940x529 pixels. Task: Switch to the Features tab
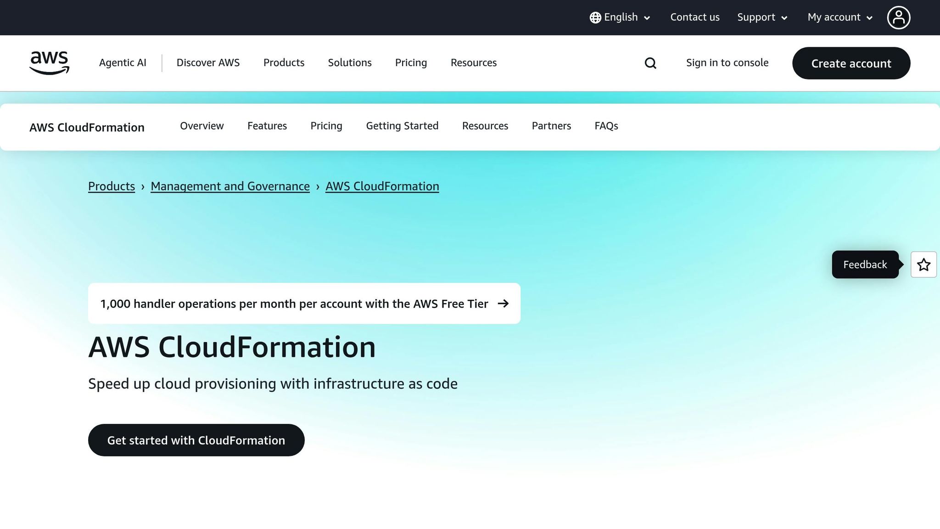[267, 126]
